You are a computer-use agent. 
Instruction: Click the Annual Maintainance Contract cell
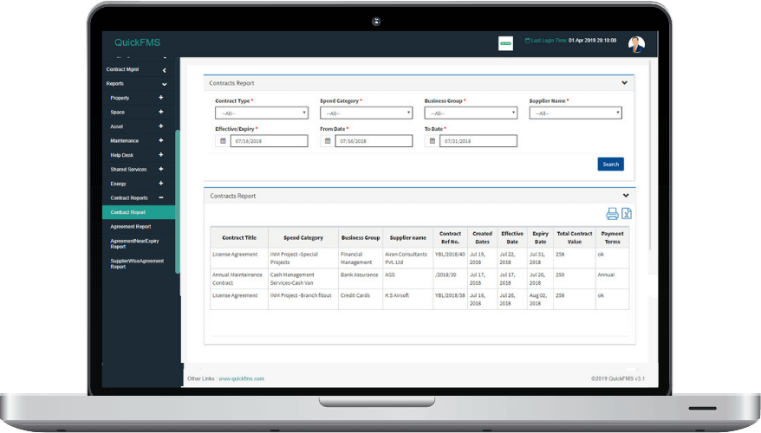click(x=239, y=279)
